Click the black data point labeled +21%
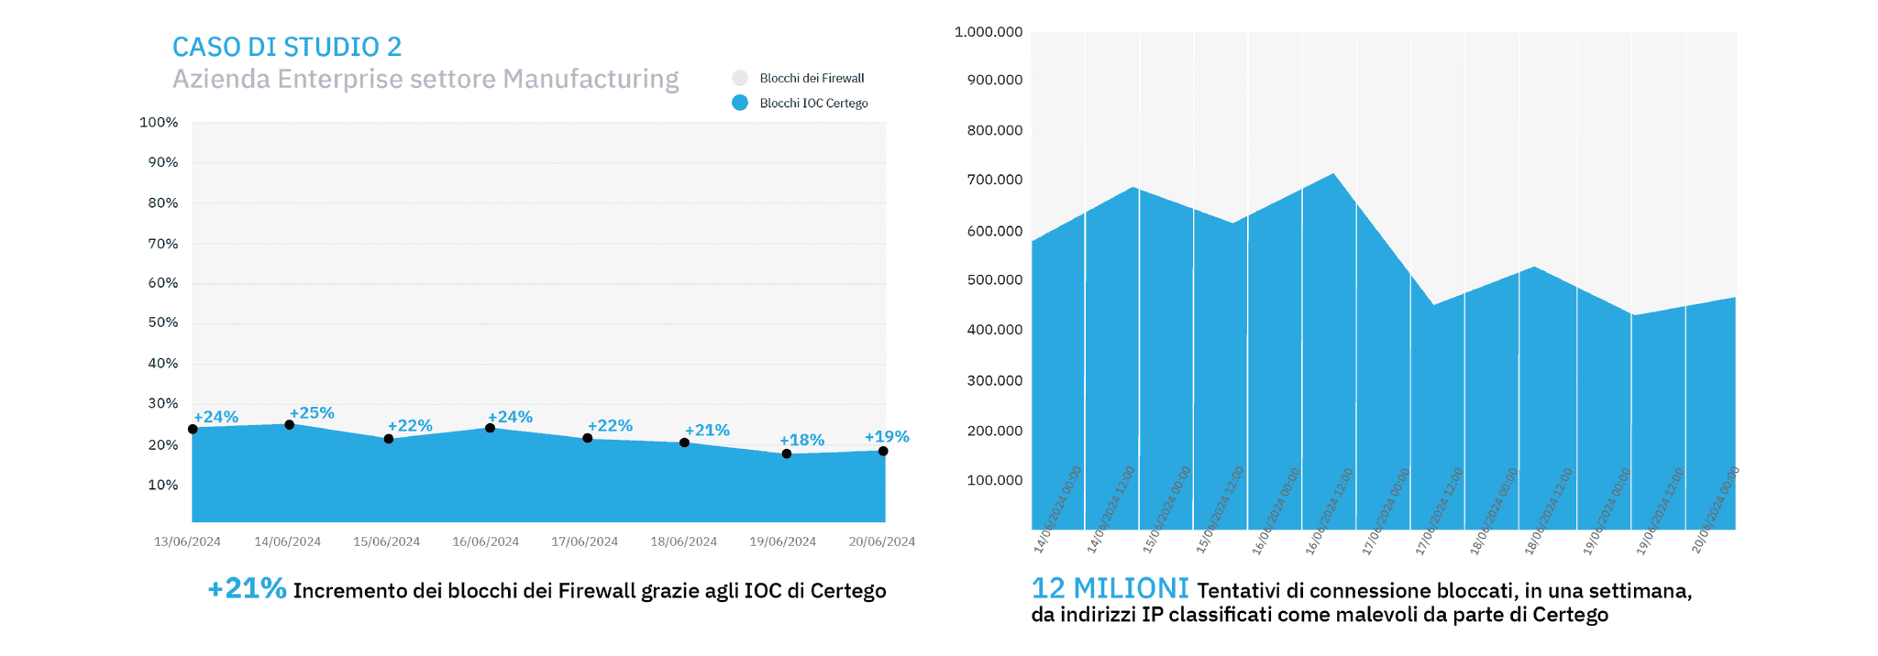The image size is (1878, 656). tap(684, 443)
